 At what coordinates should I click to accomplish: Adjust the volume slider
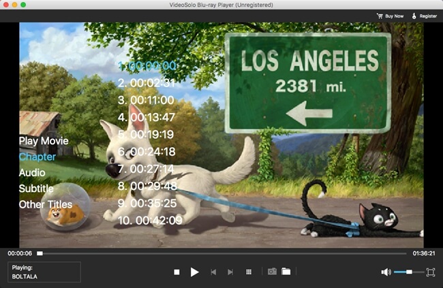[x=409, y=272]
